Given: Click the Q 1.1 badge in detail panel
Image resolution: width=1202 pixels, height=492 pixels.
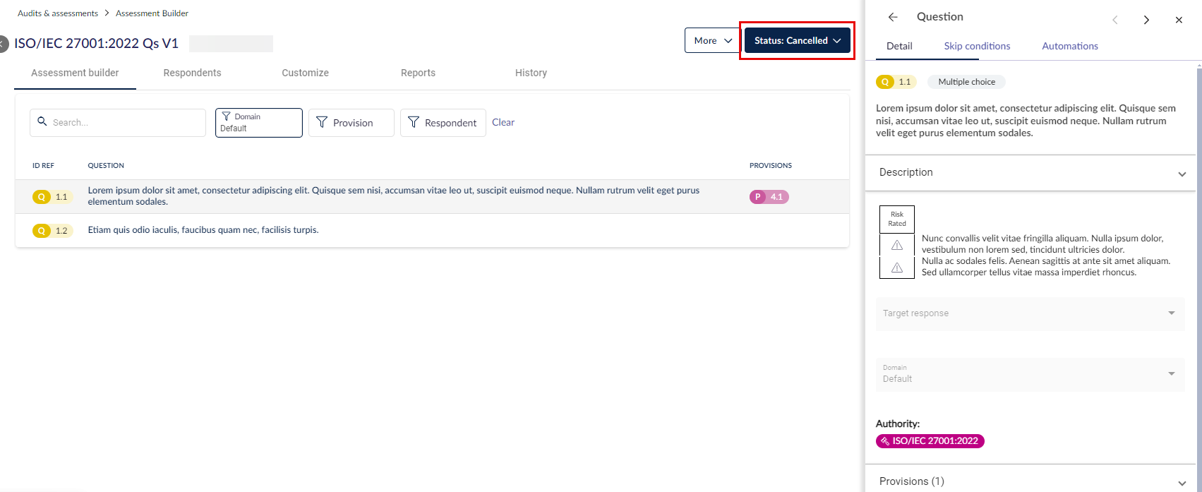Looking at the screenshot, I should coord(896,82).
